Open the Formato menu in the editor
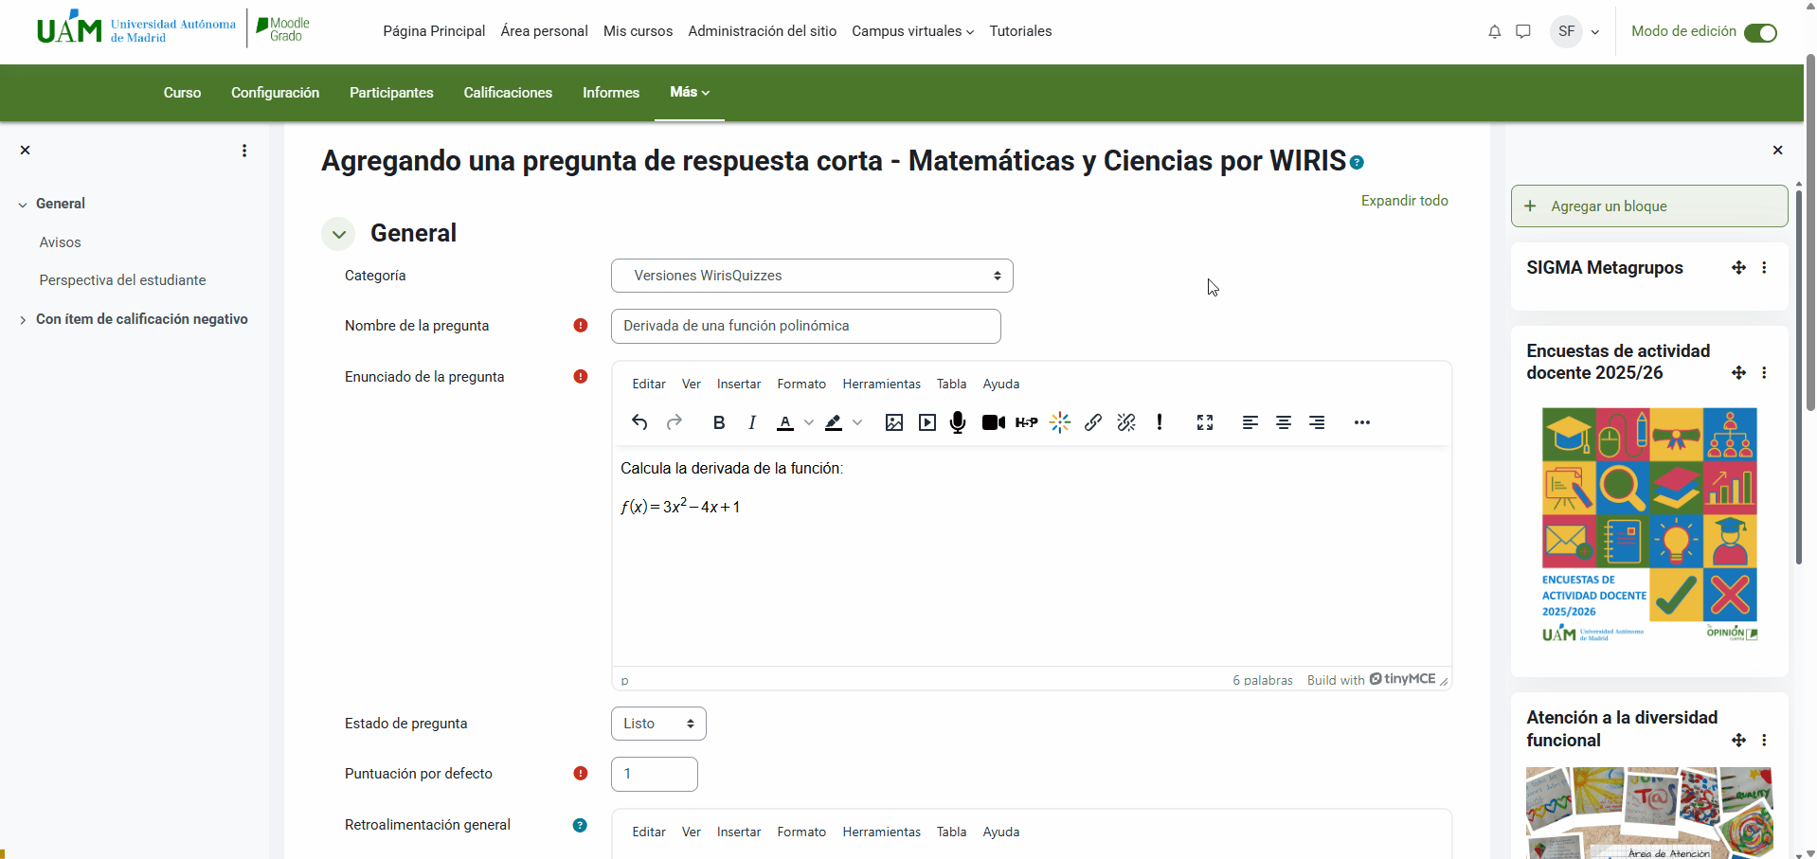This screenshot has height=859, width=1817. click(x=801, y=384)
